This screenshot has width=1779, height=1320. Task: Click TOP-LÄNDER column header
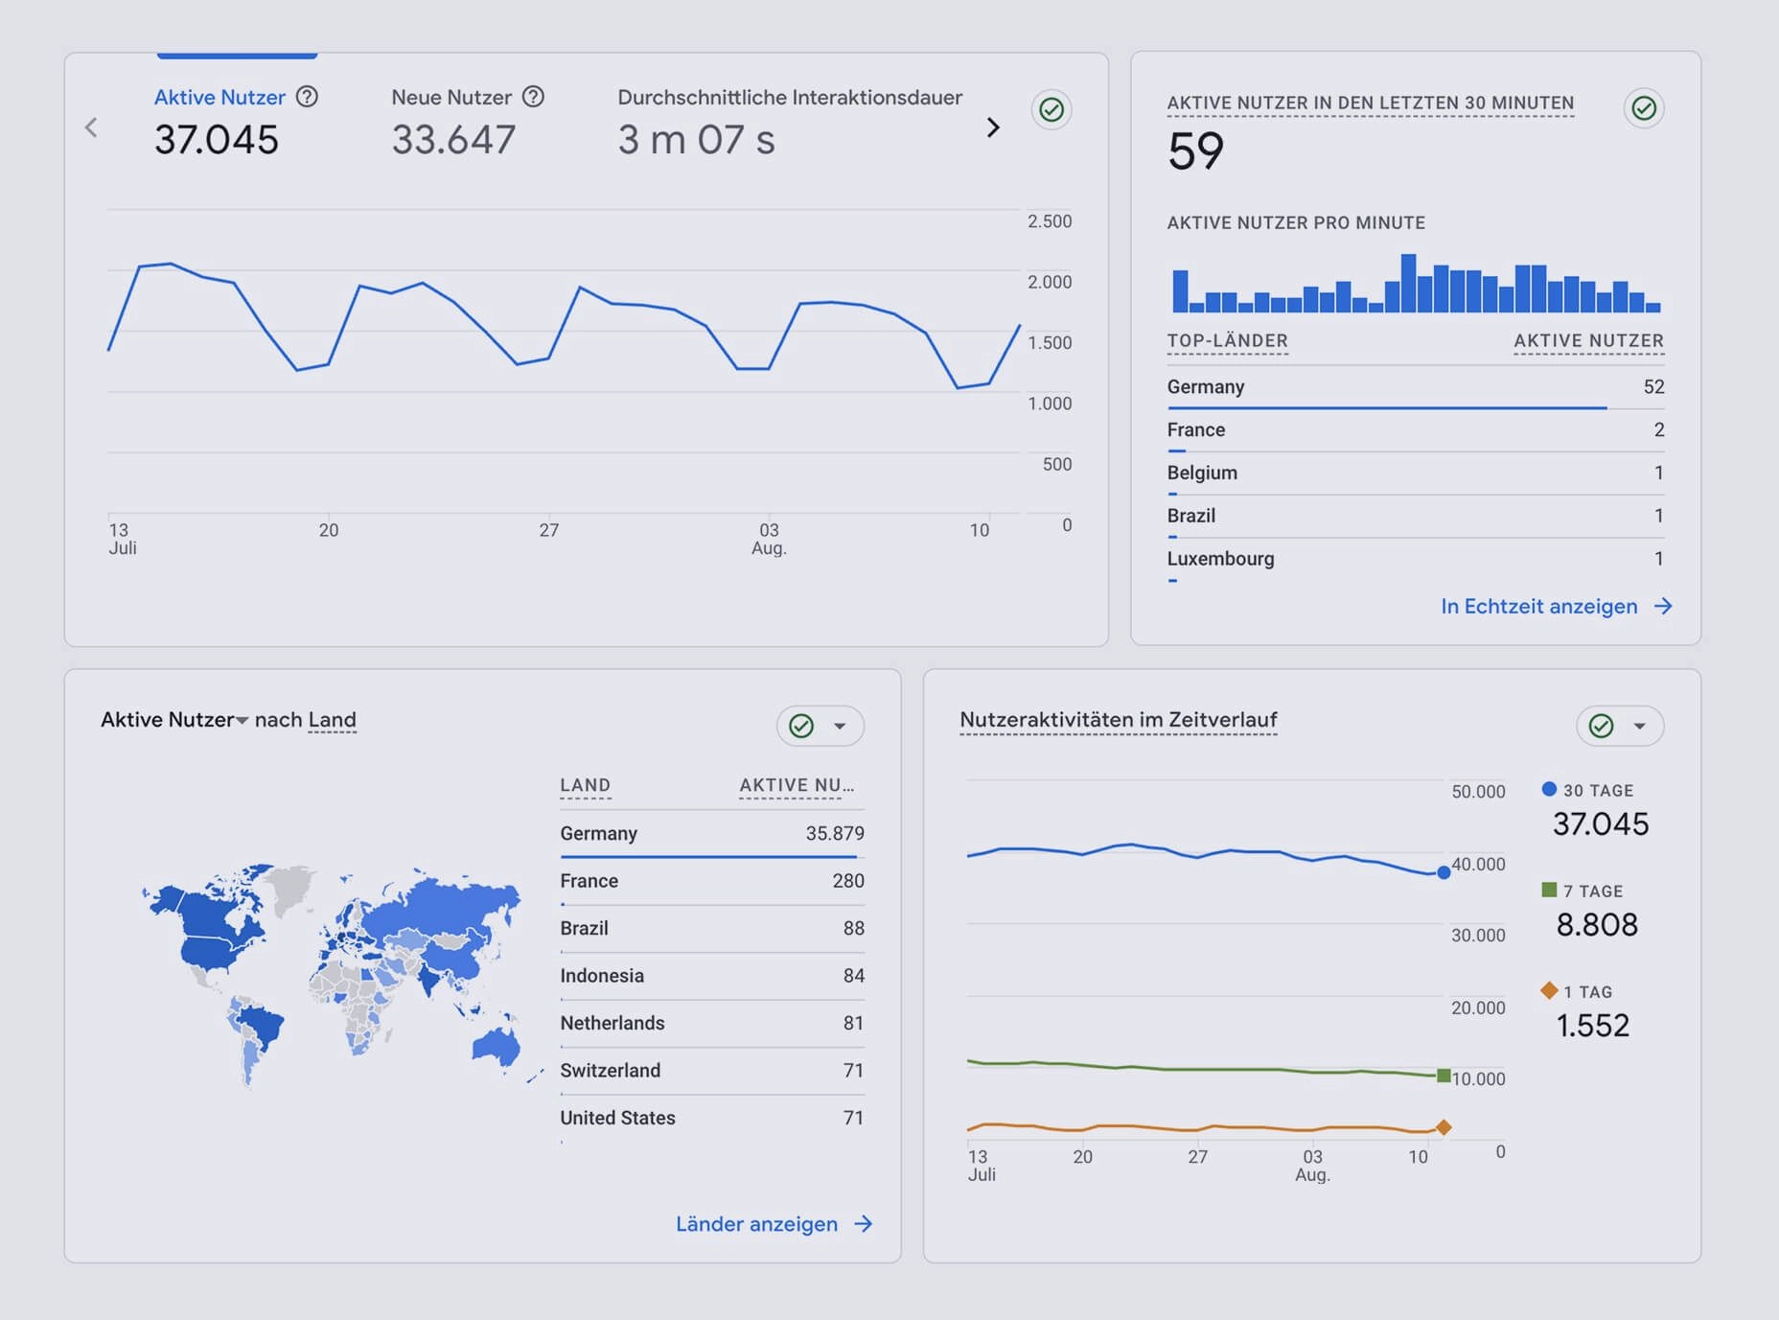pyautogui.click(x=1227, y=341)
